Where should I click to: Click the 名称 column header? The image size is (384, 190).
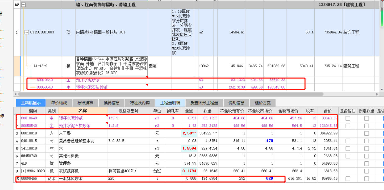[x=83, y=111]
